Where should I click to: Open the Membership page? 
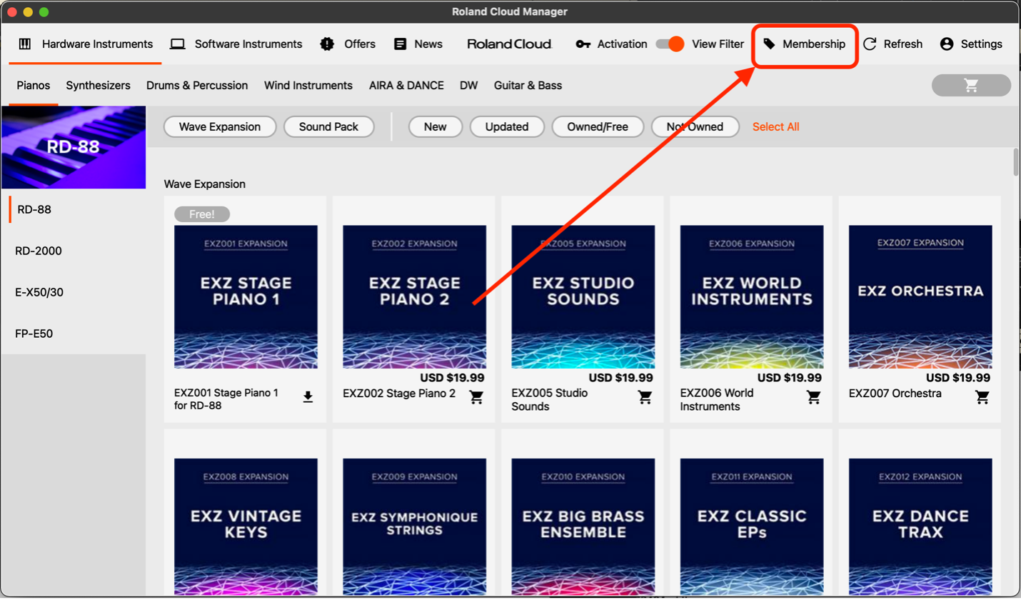tap(805, 44)
